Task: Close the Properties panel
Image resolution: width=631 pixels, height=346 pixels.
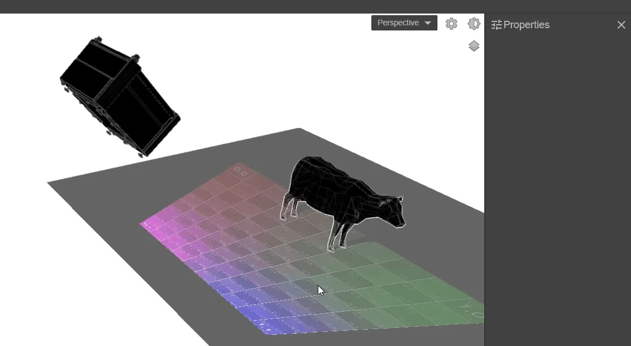Action: tap(621, 24)
